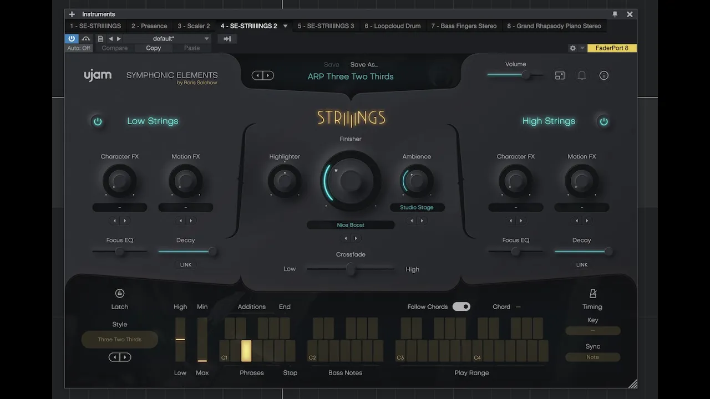
Task: Pin the Instruments window
Action: click(x=615, y=14)
